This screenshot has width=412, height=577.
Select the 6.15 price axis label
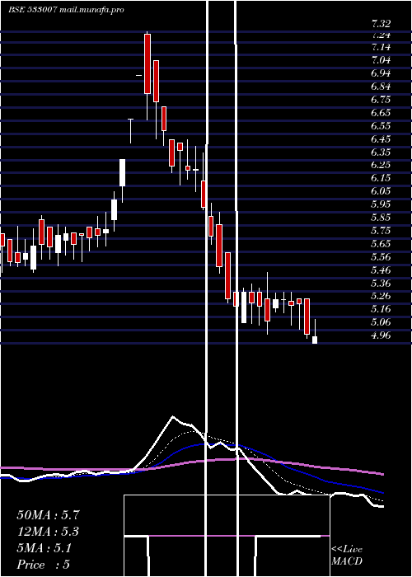click(x=381, y=178)
